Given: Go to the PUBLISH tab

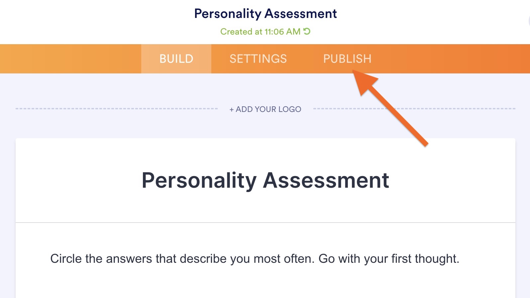Looking at the screenshot, I should [x=347, y=59].
